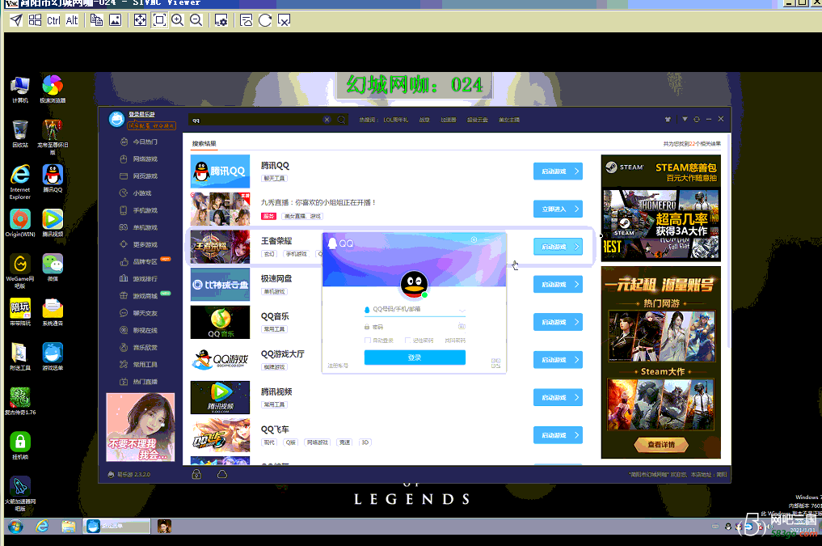822x546 pixels.
Task: Click the cloud window icon in the VNC toolbar
Action: click(246, 20)
